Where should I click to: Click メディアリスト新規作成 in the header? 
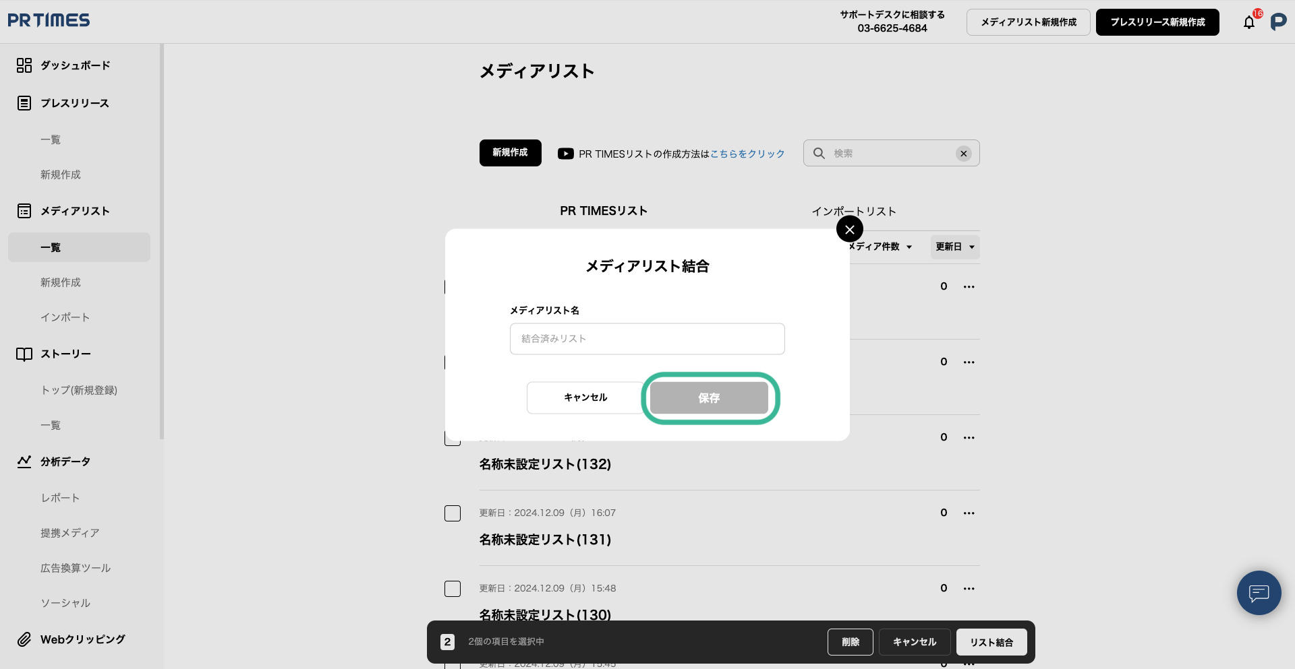[1029, 22]
